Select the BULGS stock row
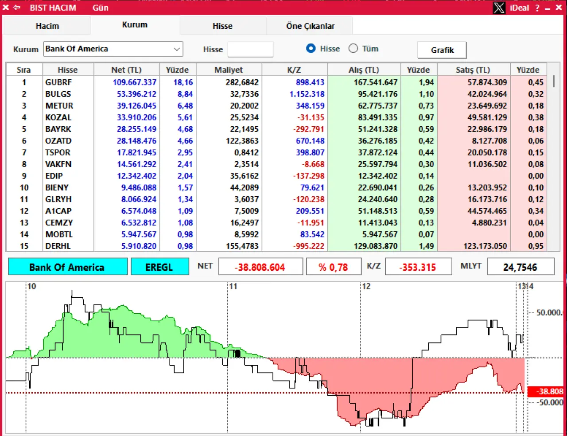The image size is (567, 436). click(276, 94)
